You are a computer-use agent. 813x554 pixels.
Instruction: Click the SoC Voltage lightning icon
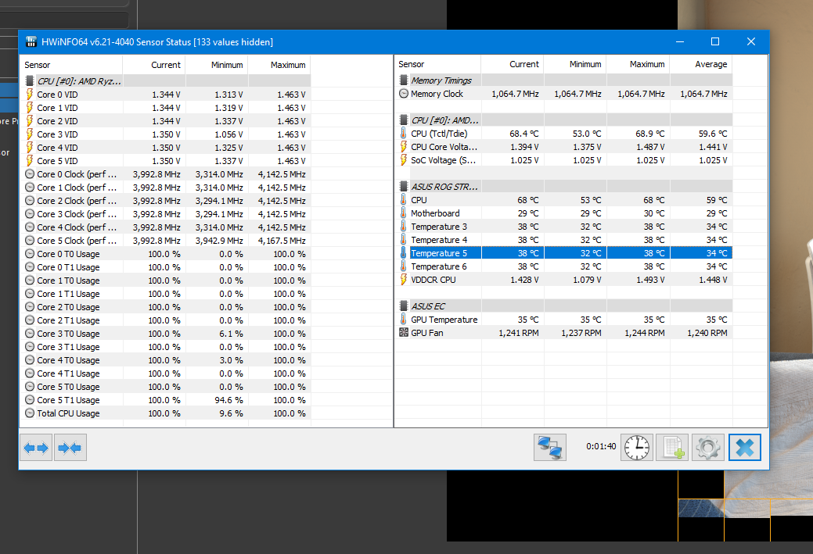(404, 160)
